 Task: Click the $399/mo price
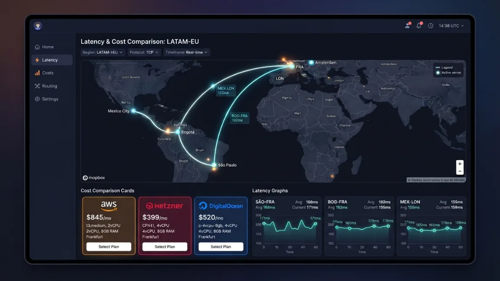coord(155,218)
